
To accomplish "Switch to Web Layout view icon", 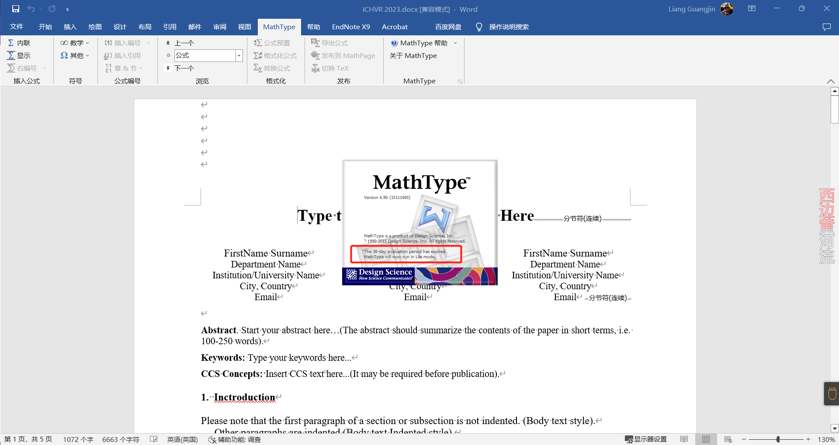I will pyautogui.click(x=728, y=439).
